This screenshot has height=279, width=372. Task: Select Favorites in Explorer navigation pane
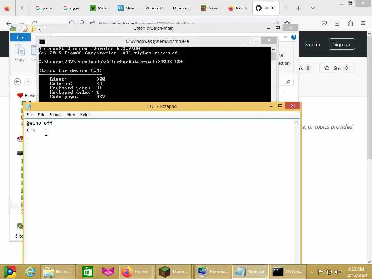[27, 96]
